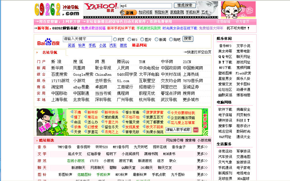This screenshot has width=290, height=181.
Task: Select the 网页 radio button
Action: pos(115,39)
